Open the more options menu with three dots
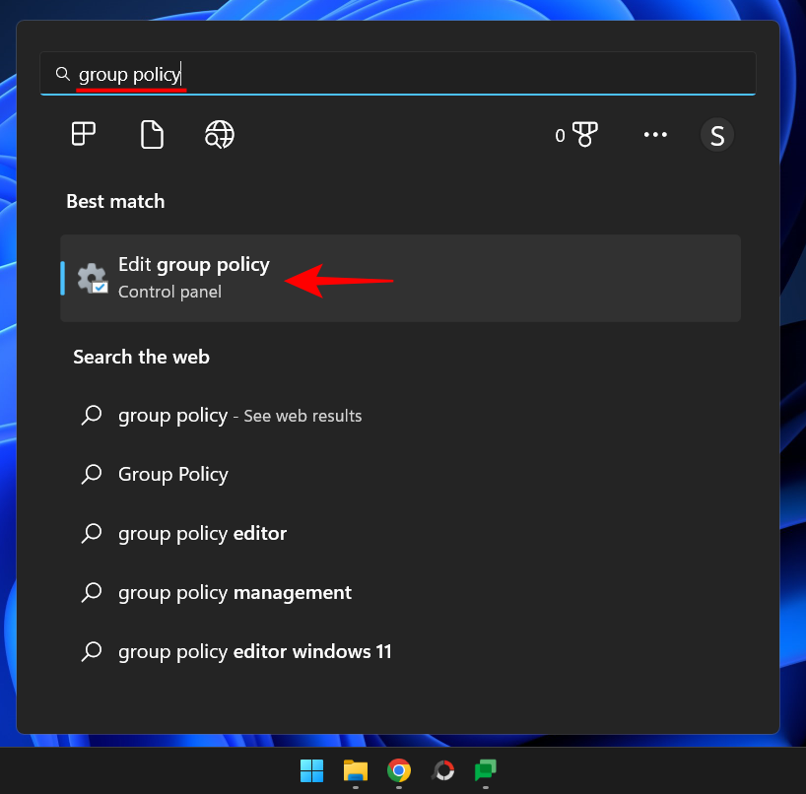This screenshot has height=794, width=806. coord(655,134)
